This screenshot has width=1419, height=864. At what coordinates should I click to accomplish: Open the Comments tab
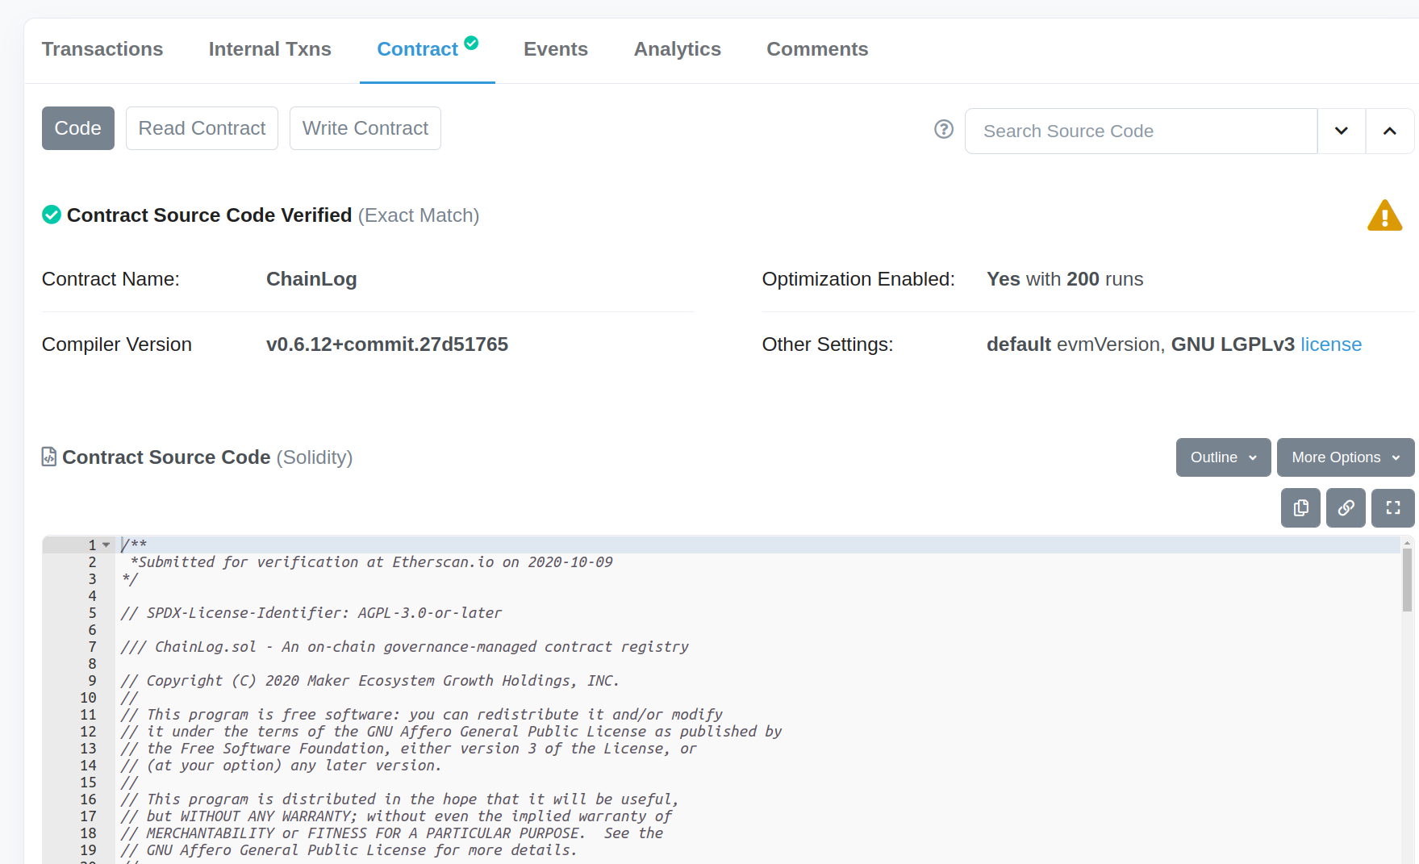coord(817,49)
